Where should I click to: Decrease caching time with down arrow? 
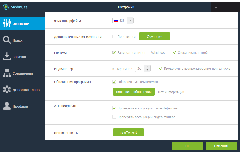point(147,70)
